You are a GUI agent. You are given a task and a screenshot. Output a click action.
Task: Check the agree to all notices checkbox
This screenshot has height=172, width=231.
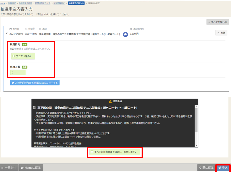pos(92,152)
